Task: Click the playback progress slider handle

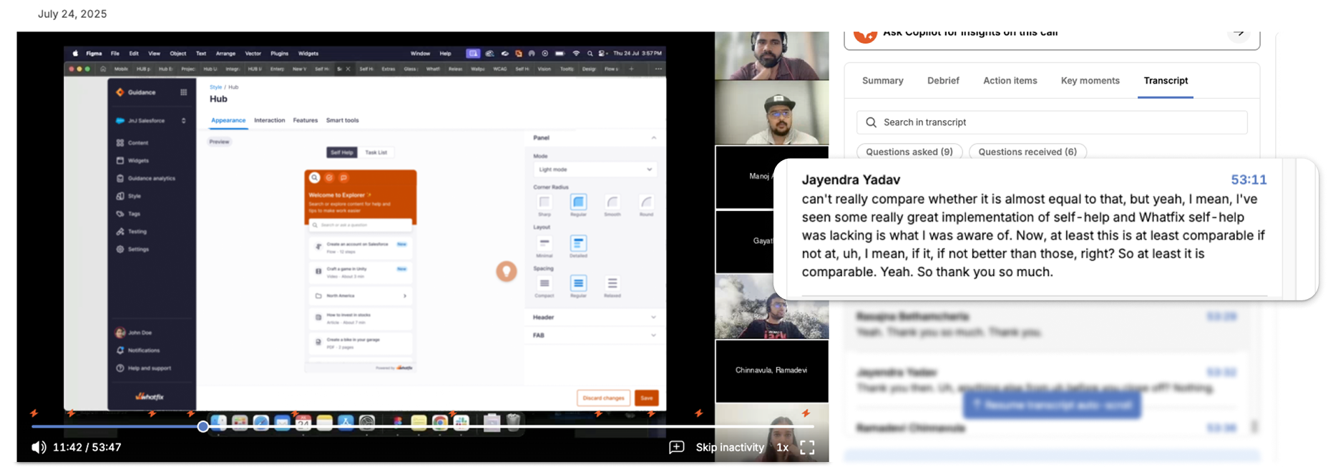Action: (203, 426)
